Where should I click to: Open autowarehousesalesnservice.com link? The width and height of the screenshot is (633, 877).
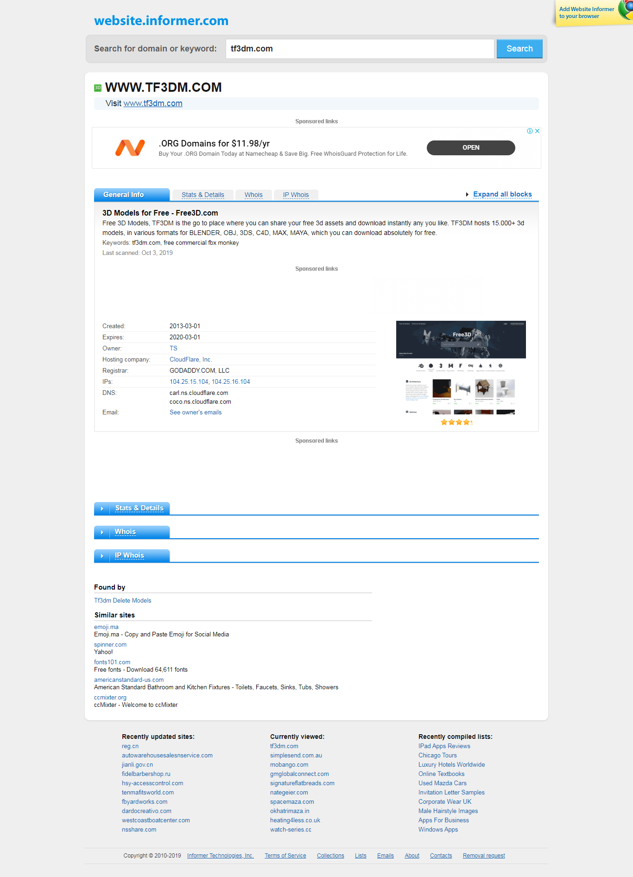pos(167,756)
